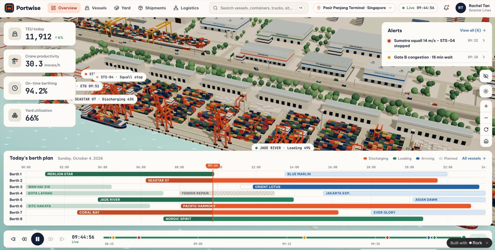Image resolution: width=495 pixels, height=250 pixels.
Task: Toggle the Arriving legend filter
Action: 425,159
